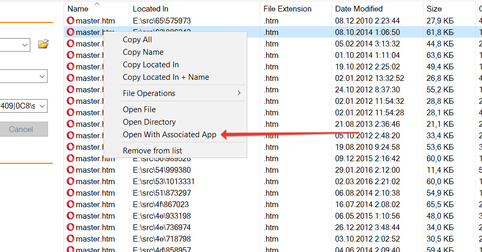Click Opera icon in row dated 05.02.2014
482x252 pixels.
pyautogui.click(x=71, y=44)
